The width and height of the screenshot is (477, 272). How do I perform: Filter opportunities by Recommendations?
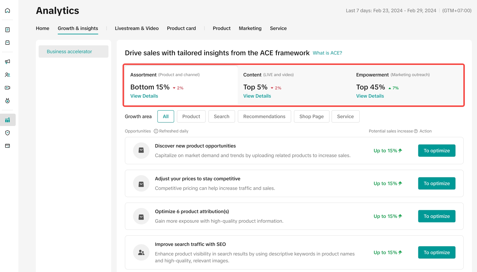[264, 117]
